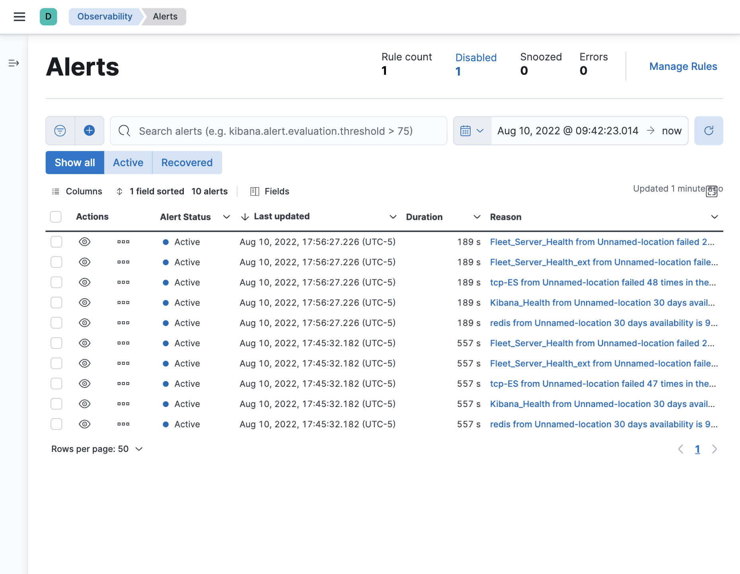Click the Manage Rules link

(x=683, y=66)
